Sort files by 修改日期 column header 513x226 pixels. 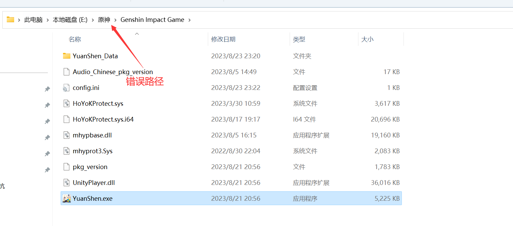tap(223, 39)
